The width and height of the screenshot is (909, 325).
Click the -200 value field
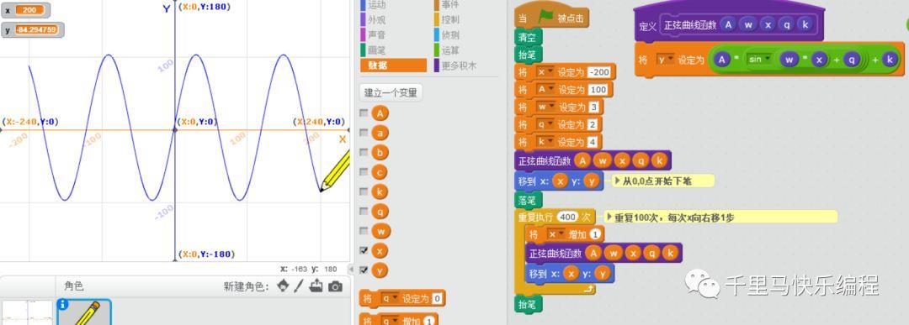599,72
